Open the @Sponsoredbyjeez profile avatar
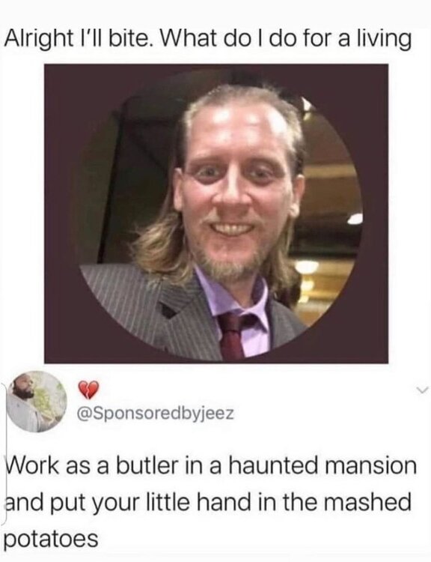This screenshot has height=562, width=431. 37,401
